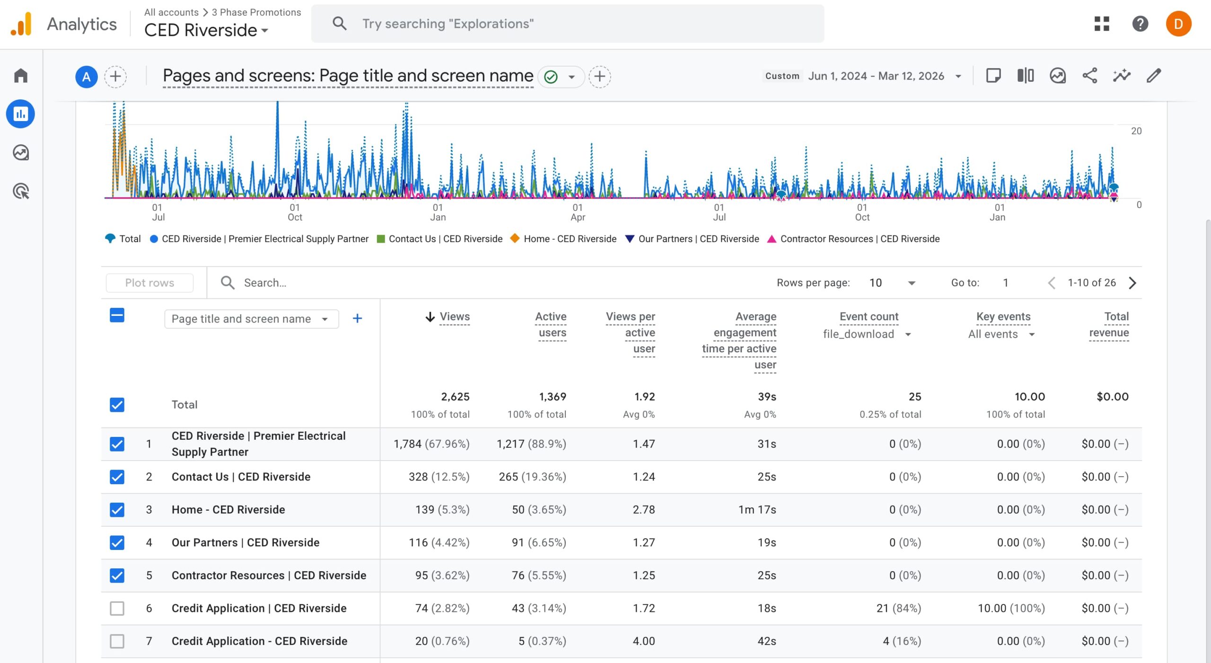Open the Home icon in sidebar

(x=21, y=76)
